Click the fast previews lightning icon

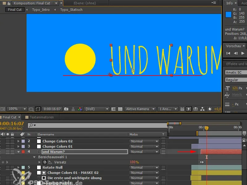189,109
